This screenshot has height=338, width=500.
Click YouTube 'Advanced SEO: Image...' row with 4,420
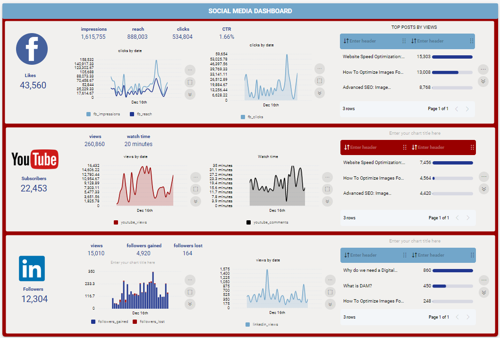pos(408,193)
